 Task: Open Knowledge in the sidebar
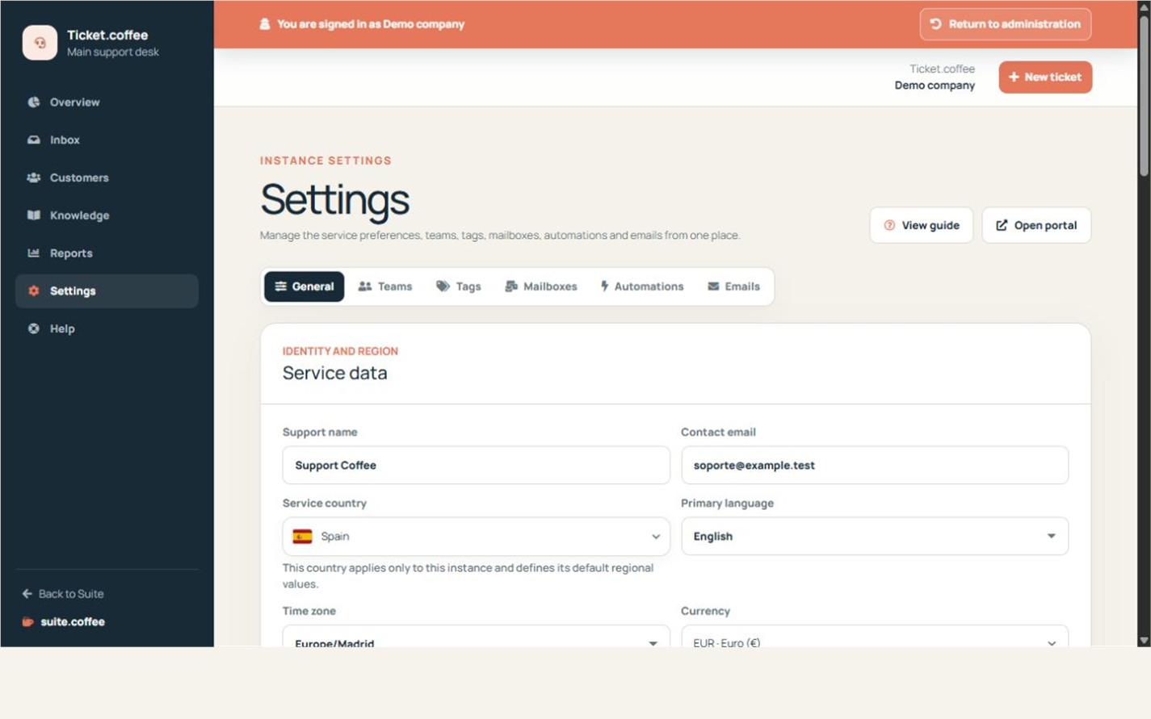point(107,215)
